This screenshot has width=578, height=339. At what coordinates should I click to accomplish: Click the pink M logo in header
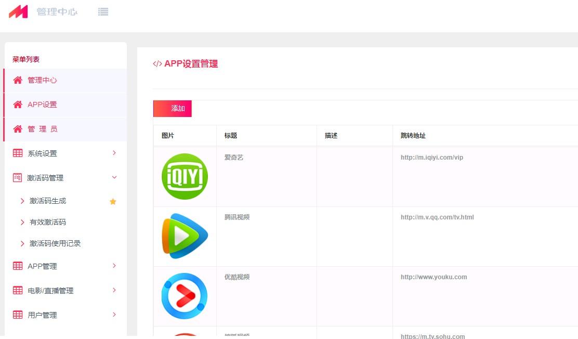click(x=18, y=11)
